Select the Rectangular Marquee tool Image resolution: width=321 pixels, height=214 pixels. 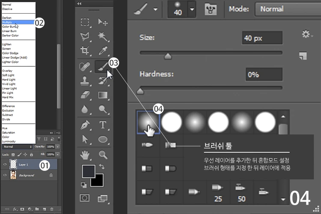click(85, 22)
